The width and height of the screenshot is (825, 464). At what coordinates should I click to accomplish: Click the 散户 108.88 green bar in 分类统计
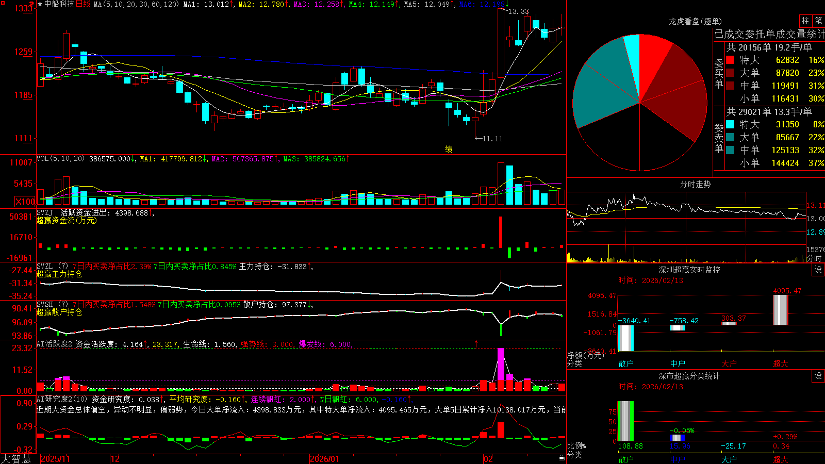626,421
